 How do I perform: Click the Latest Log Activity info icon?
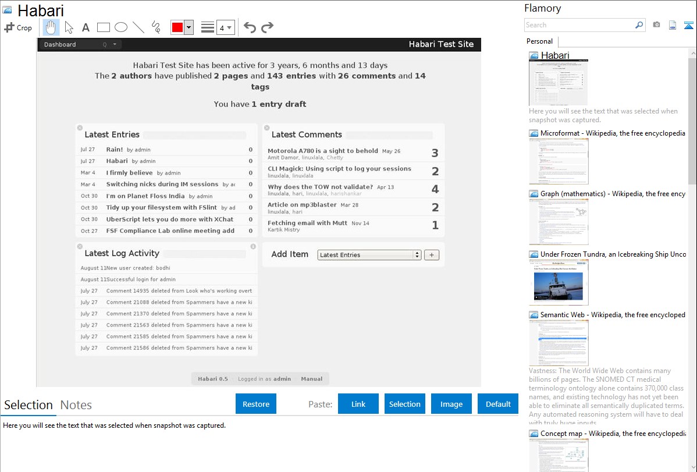253,246
